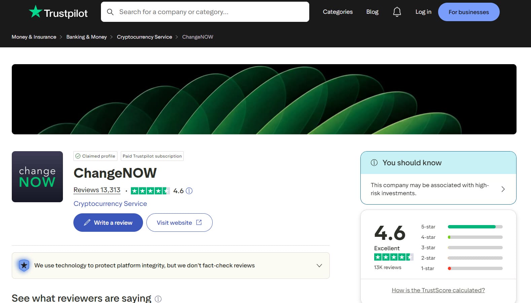Click 'How is the TrustScore calculated?' link

coord(438,290)
